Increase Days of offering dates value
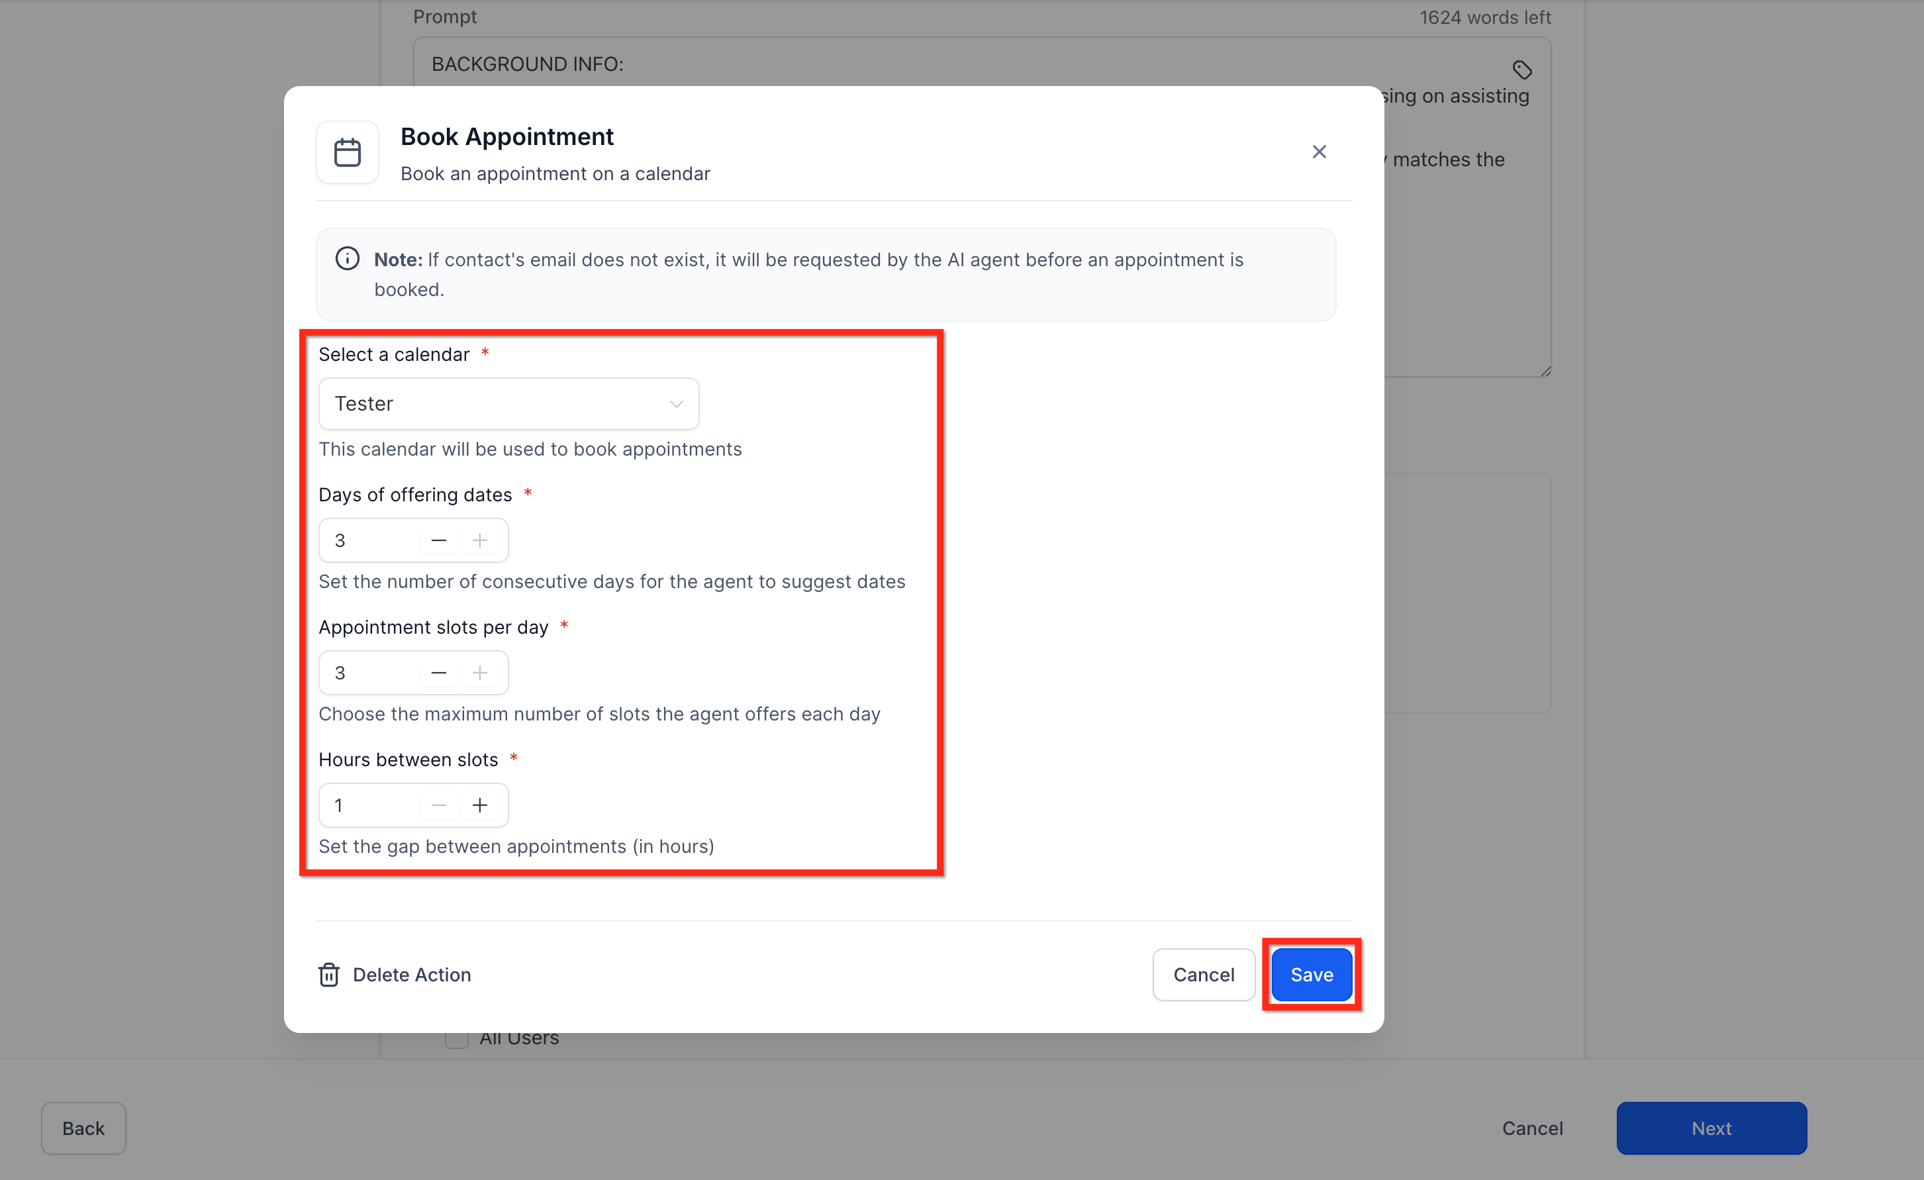 [x=479, y=540]
